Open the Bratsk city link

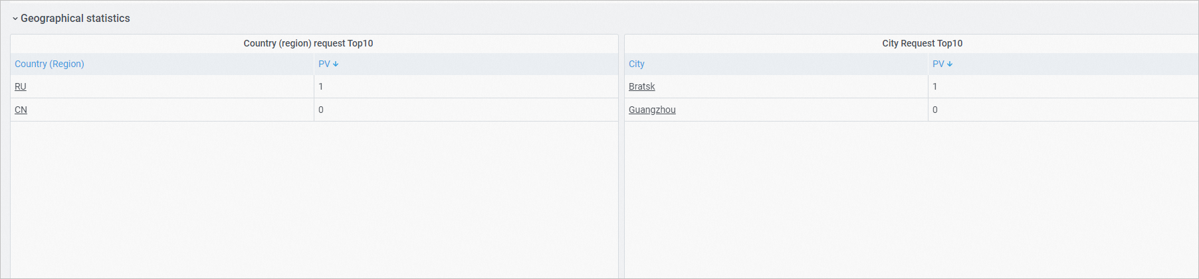(x=641, y=86)
